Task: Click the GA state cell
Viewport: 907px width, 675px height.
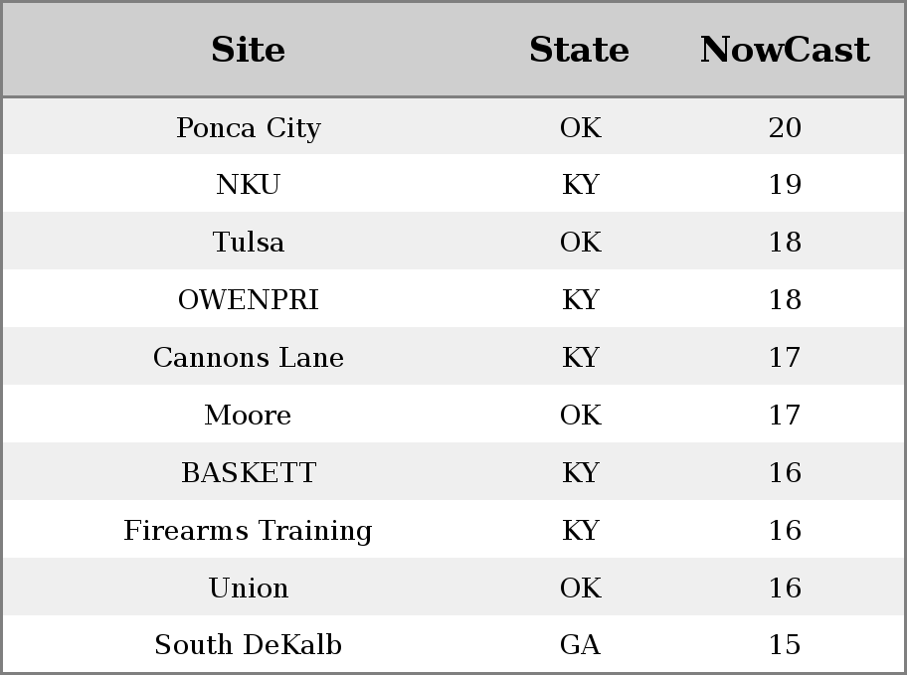Action: tap(580, 645)
